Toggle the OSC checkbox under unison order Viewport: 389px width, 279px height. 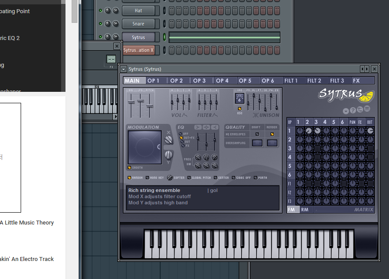click(240, 109)
